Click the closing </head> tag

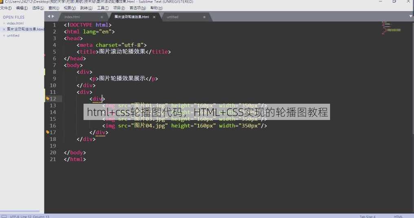tap(75, 59)
